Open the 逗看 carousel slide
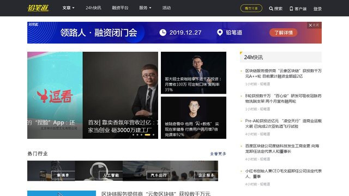This screenshot has width=349, height=196. click(x=55, y=95)
